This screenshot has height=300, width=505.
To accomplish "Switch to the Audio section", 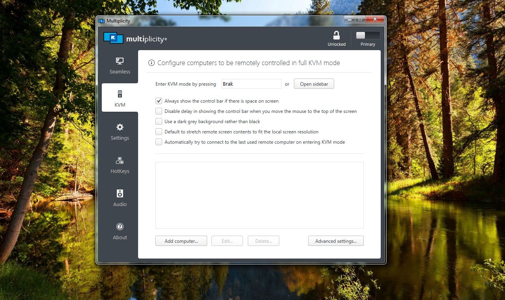I will 120,199.
